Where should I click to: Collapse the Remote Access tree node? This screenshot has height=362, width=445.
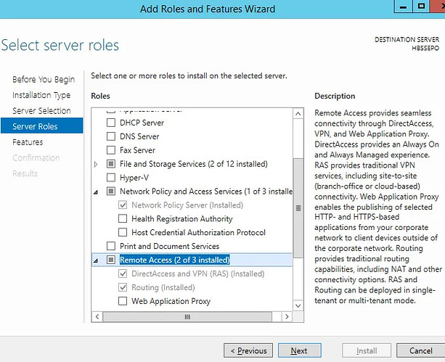(96, 260)
